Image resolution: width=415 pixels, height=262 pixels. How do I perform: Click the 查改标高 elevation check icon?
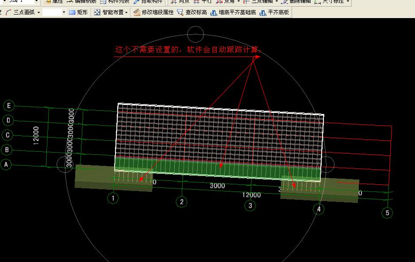pos(180,12)
